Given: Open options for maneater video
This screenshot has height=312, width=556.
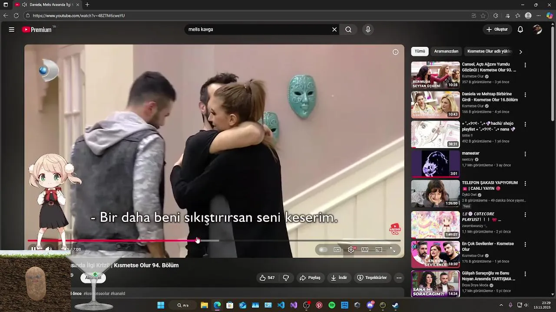Looking at the screenshot, I should pyautogui.click(x=525, y=154).
